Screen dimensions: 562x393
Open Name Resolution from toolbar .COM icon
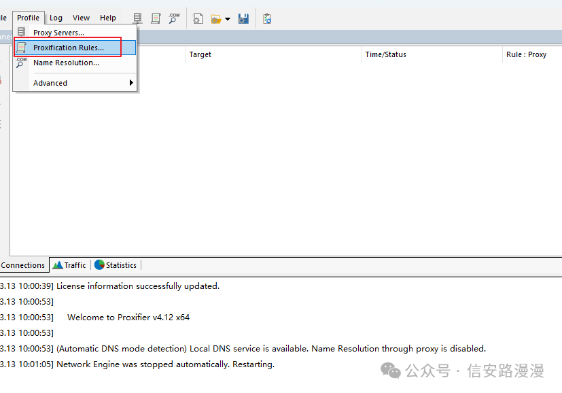175,18
